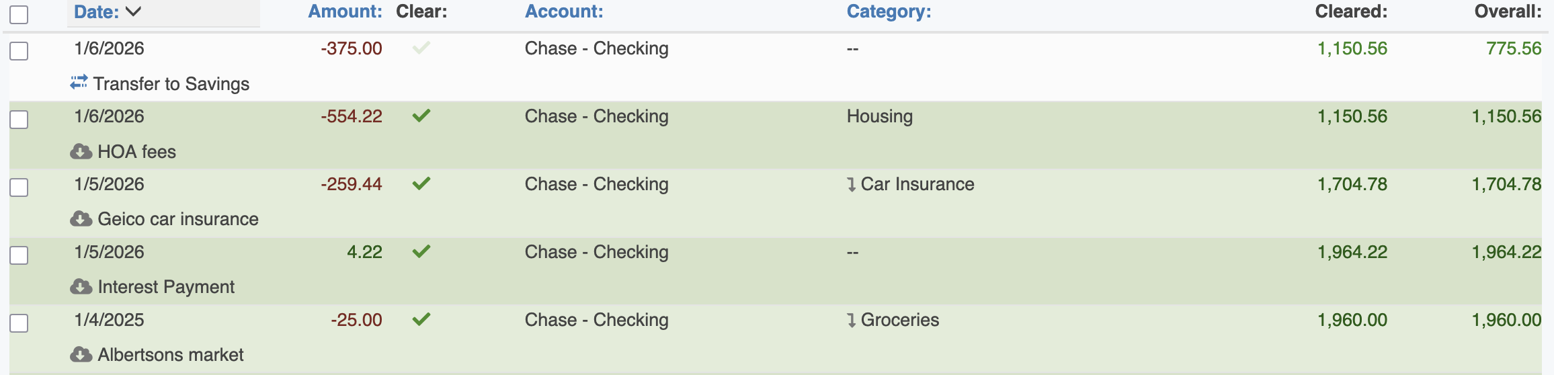Screen dimensions: 1554x375
Task: Click the cloud icon next to Interest Payment
Action: pos(81,287)
